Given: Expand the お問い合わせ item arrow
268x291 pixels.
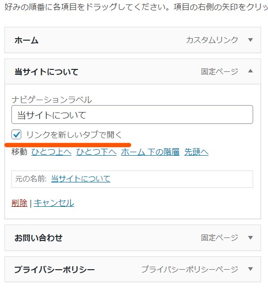Looking at the screenshot, I should click(250, 237).
